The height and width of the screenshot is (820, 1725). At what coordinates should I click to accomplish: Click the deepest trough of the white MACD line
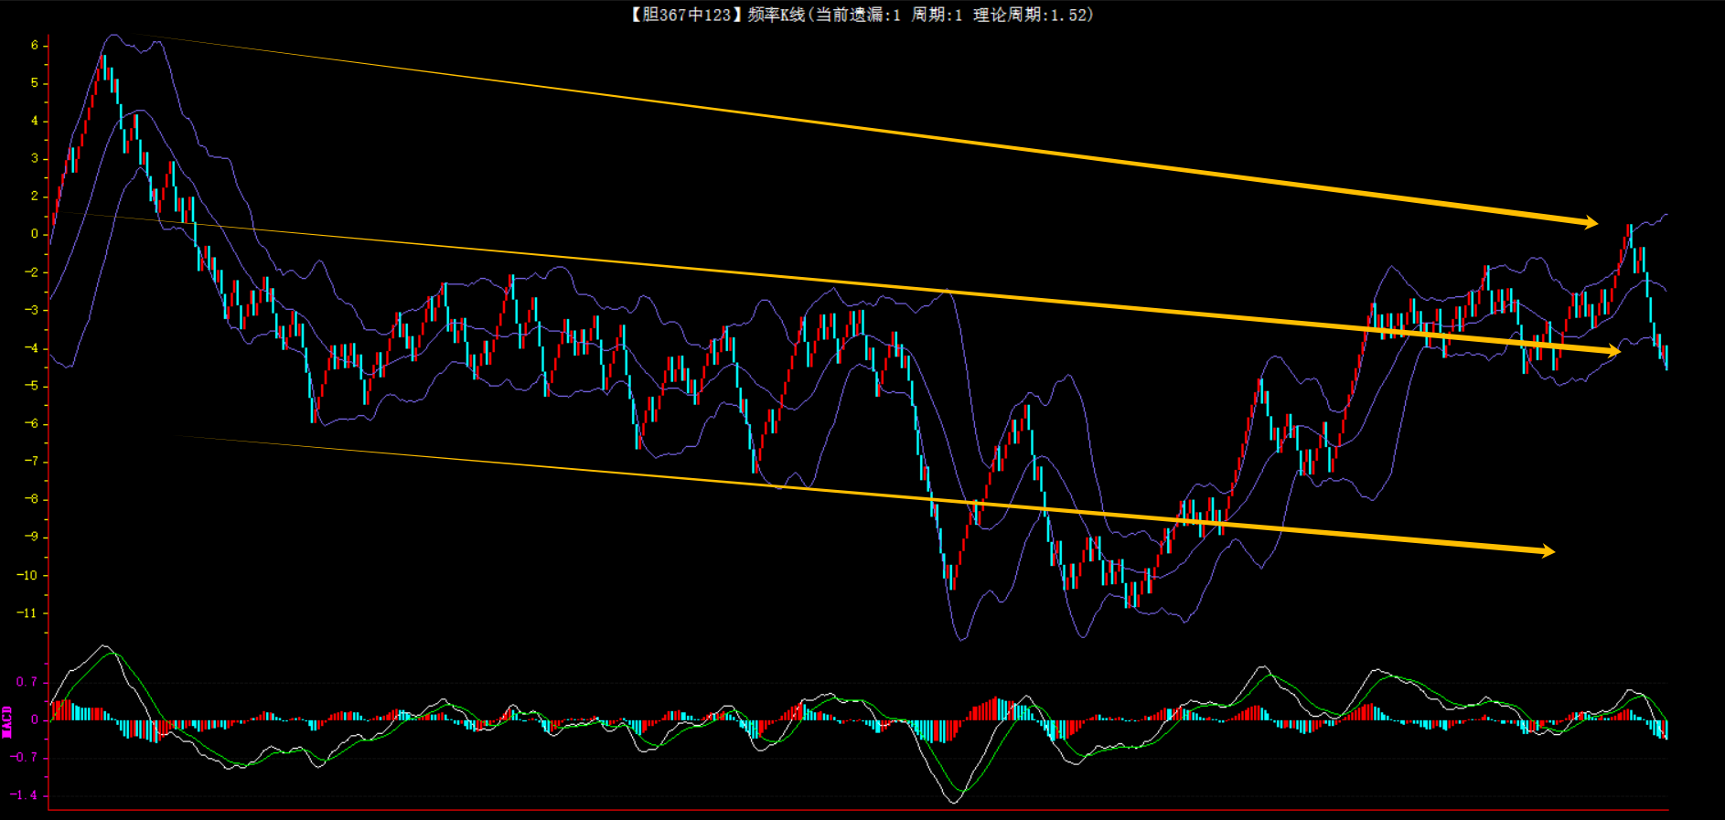pos(954,802)
